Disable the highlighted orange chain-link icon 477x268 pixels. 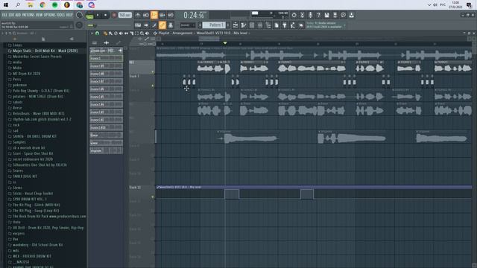(162, 25)
